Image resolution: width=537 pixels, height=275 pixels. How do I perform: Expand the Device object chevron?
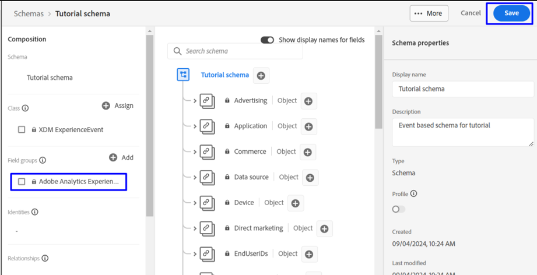[x=195, y=203]
